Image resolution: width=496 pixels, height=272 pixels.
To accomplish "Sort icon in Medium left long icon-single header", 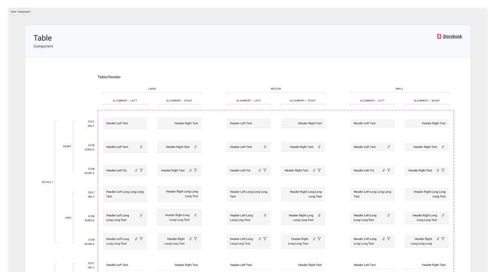I will pos(265,215).
